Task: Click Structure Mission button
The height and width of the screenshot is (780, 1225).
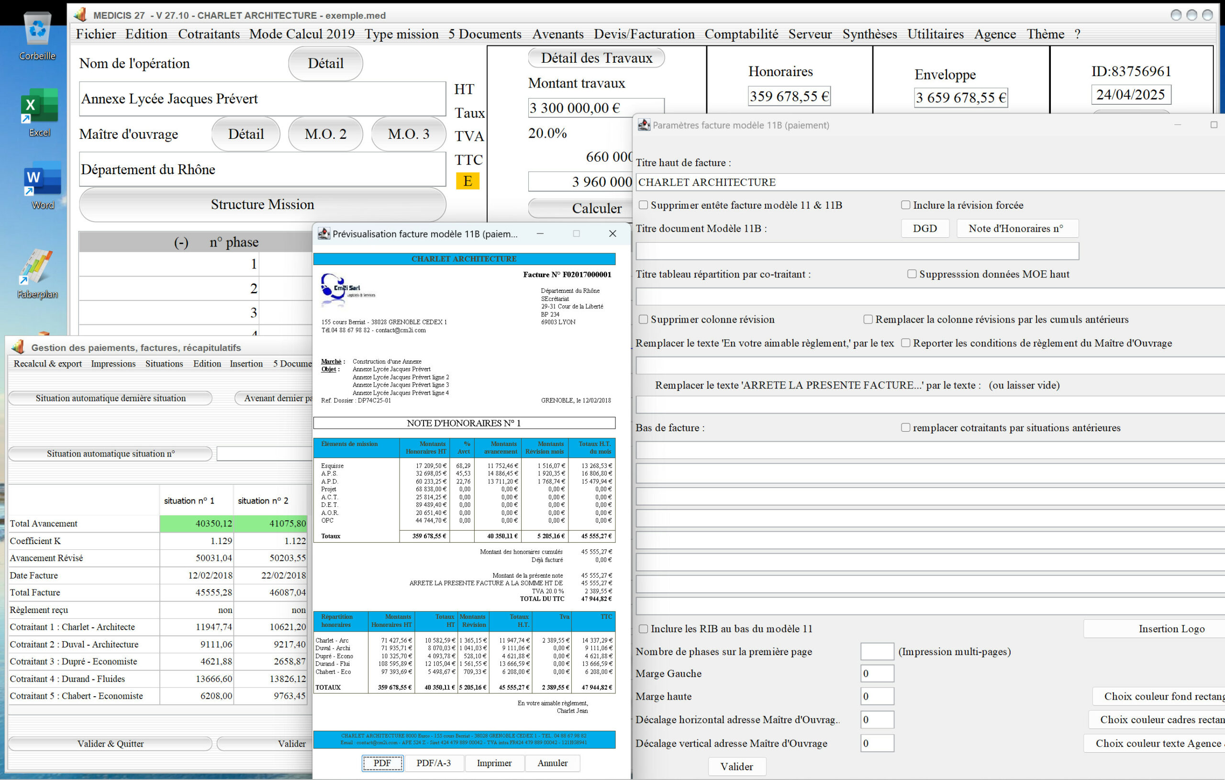Action: point(263,204)
